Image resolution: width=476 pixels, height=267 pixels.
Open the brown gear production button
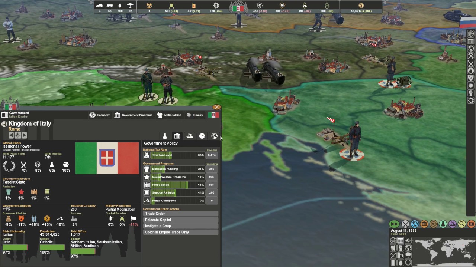click(434, 224)
